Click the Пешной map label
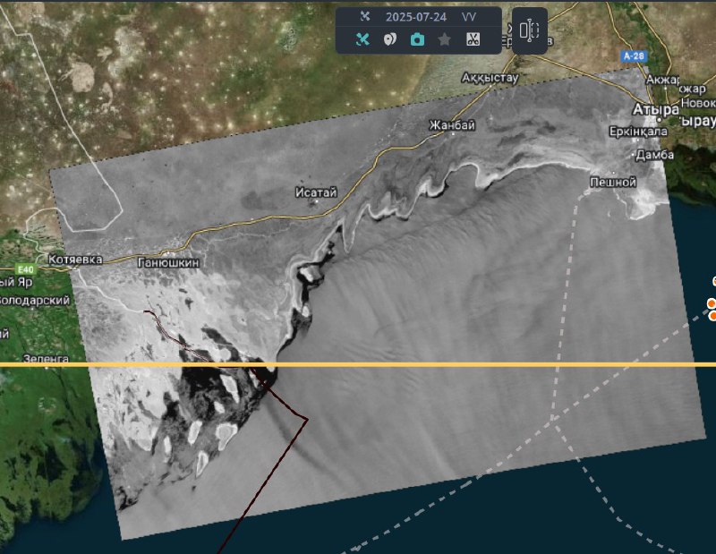Image resolution: width=716 pixels, height=554 pixels. point(613,183)
